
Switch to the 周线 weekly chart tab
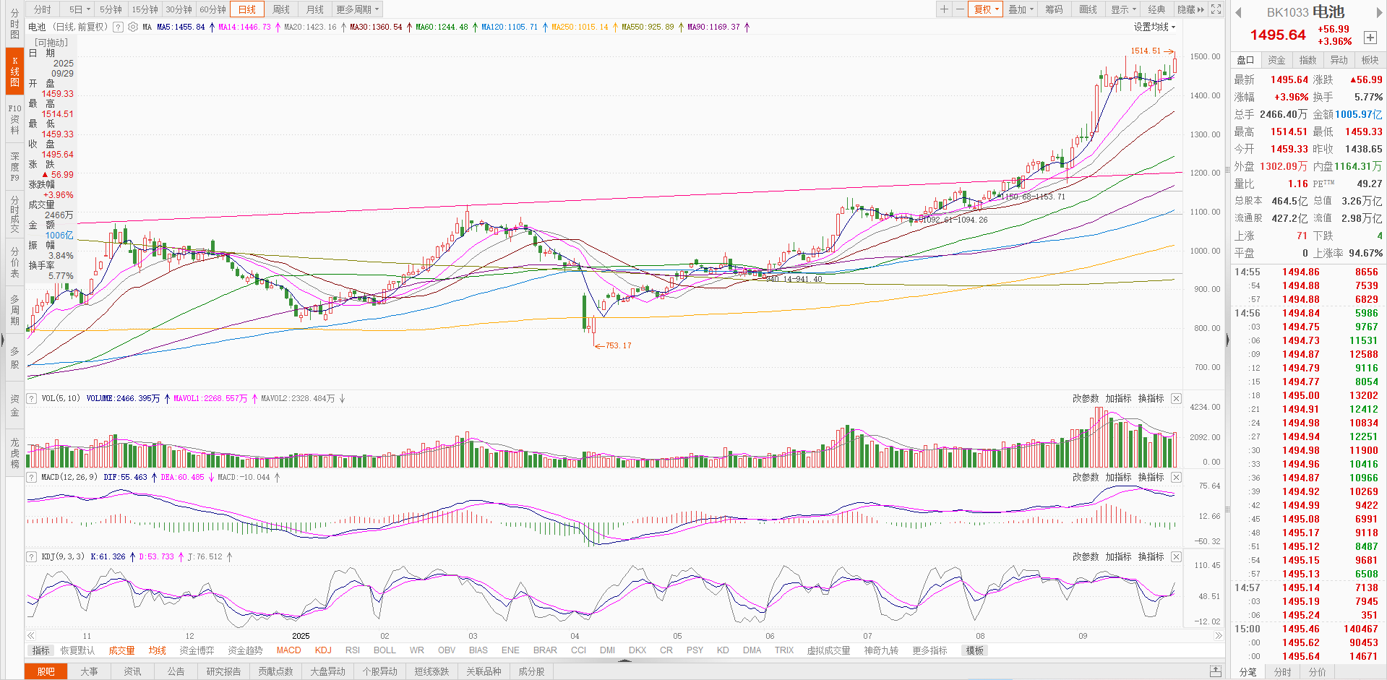click(x=281, y=9)
